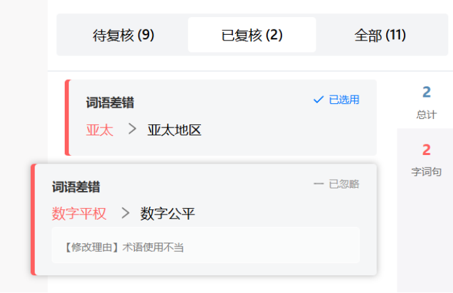453x293 pixels.
Task: Select the red original word 亚太
Action: point(100,130)
